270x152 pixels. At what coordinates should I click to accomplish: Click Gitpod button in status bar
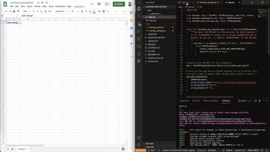point(140,150)
